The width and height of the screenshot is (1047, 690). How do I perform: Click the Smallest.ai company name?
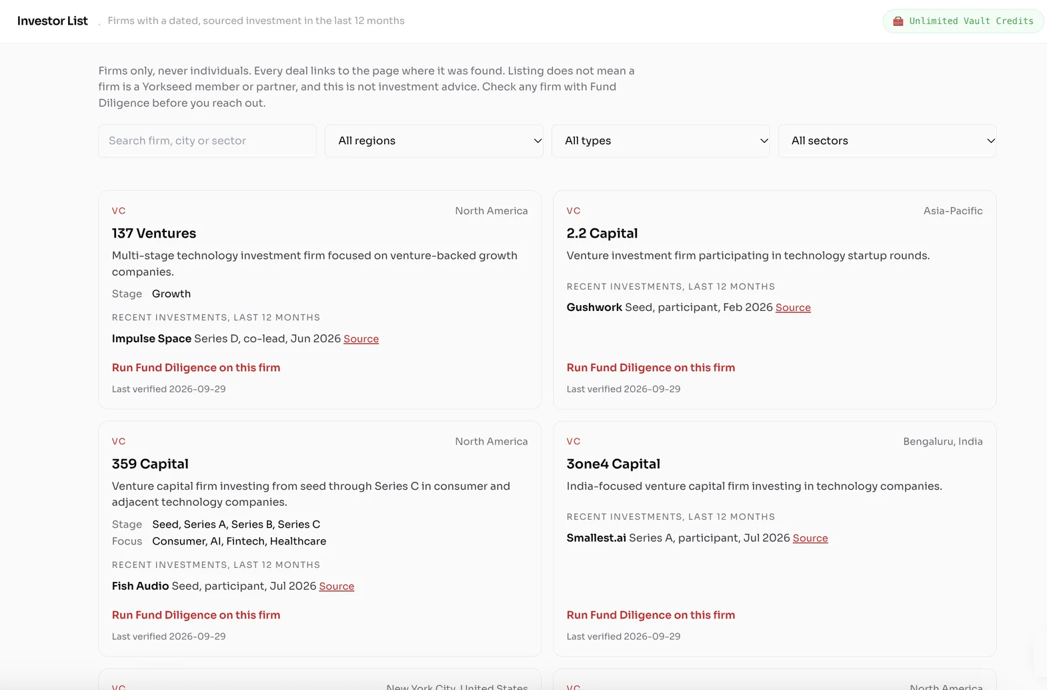point(596,538)
